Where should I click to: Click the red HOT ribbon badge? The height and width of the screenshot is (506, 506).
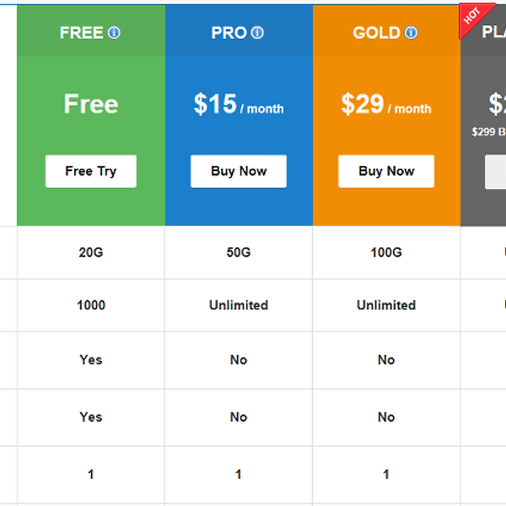[x=471, y=18]
